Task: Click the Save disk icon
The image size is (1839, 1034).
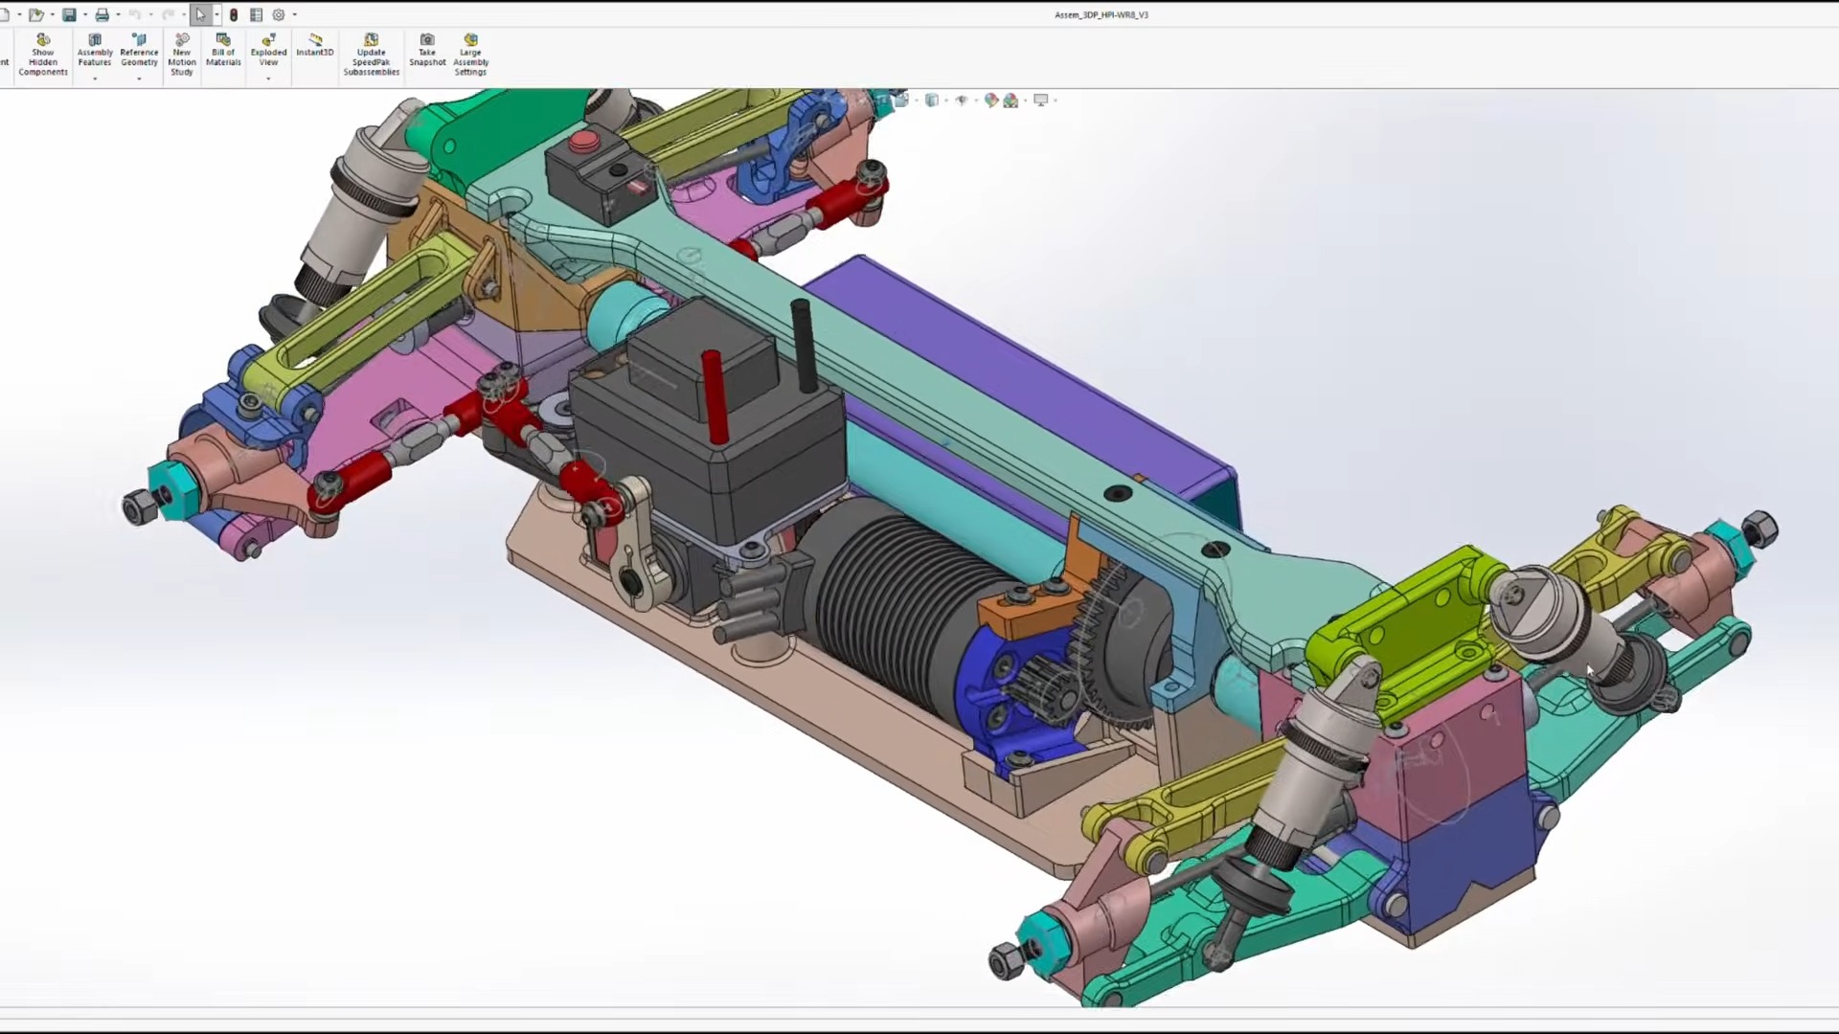Action: point(69,14)
